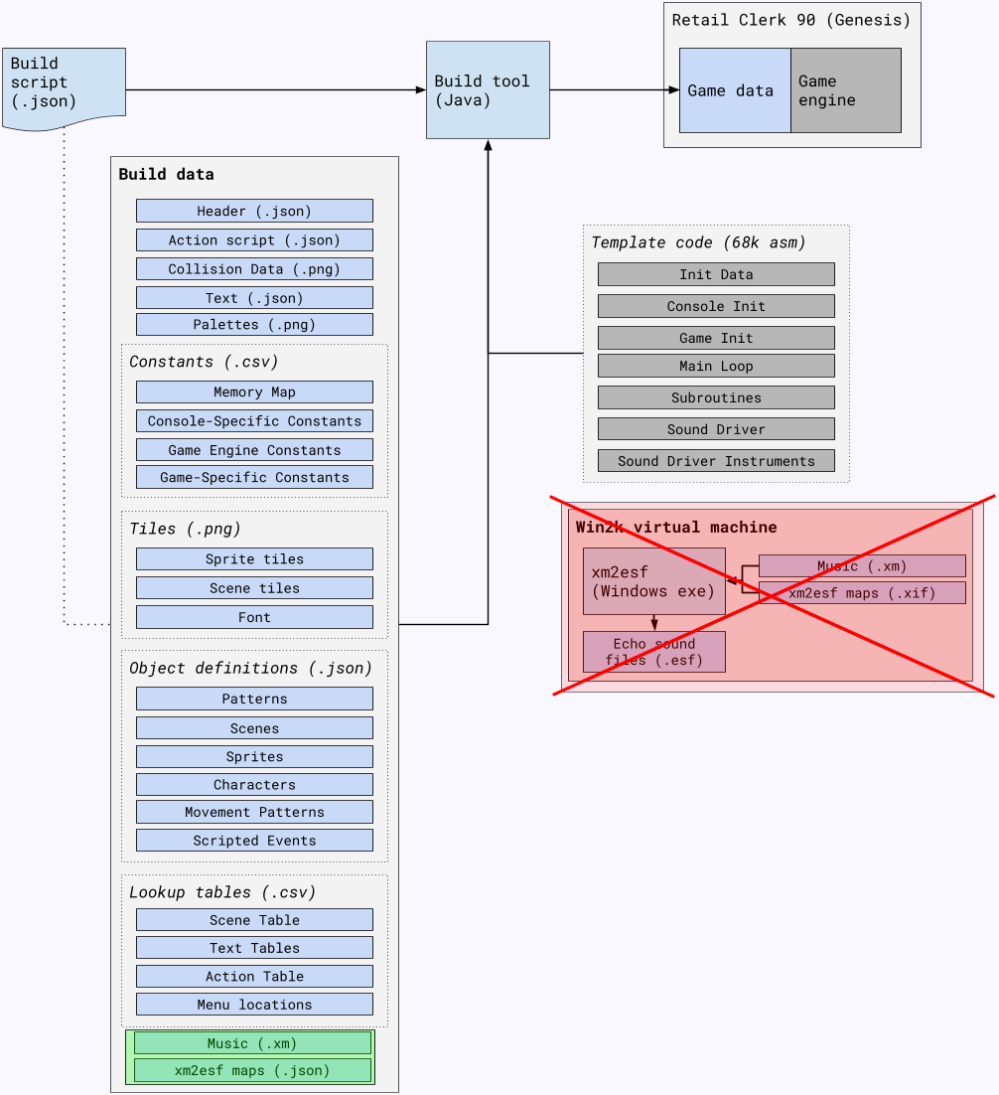
Task: Select the Main Loop template box
Action: [x=716, y=366]
